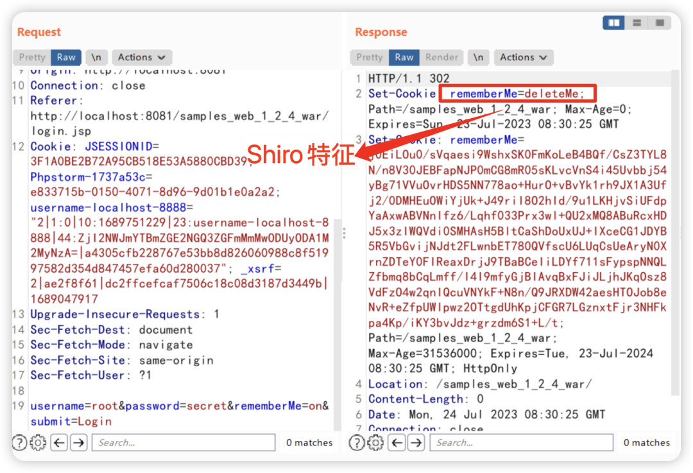Go to next match in Response pane
693x473 pixels.
click(416, 442)
